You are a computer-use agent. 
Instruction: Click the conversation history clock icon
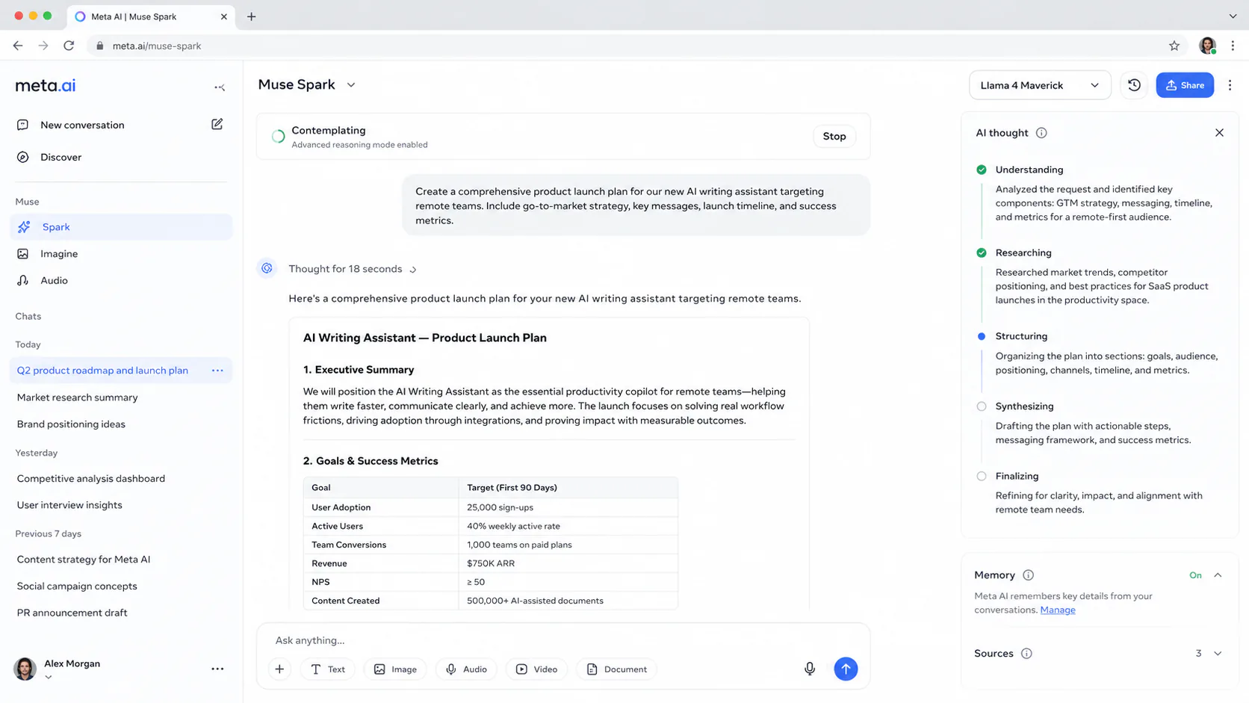coord(1134,85)
